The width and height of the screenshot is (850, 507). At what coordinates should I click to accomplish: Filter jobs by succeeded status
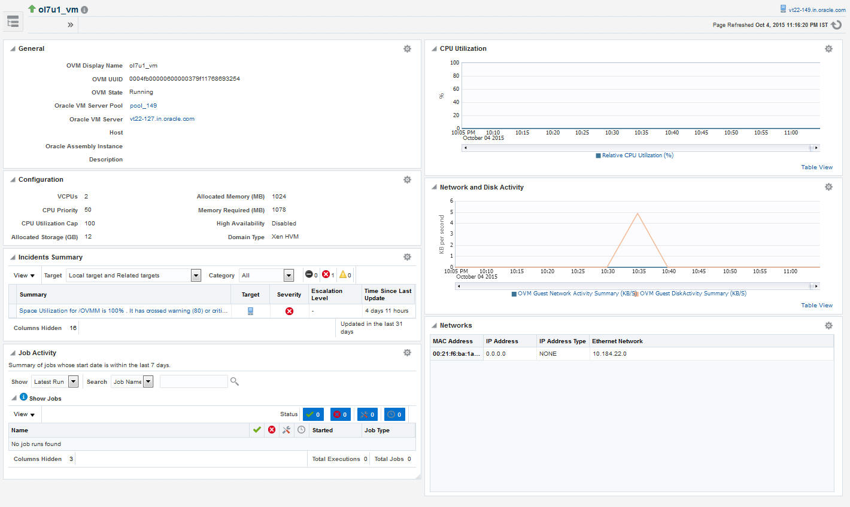(x=313, y=414)
